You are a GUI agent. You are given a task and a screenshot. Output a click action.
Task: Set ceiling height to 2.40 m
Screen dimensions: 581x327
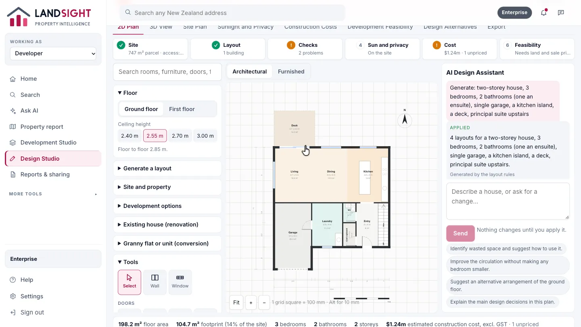click(130, 136)
